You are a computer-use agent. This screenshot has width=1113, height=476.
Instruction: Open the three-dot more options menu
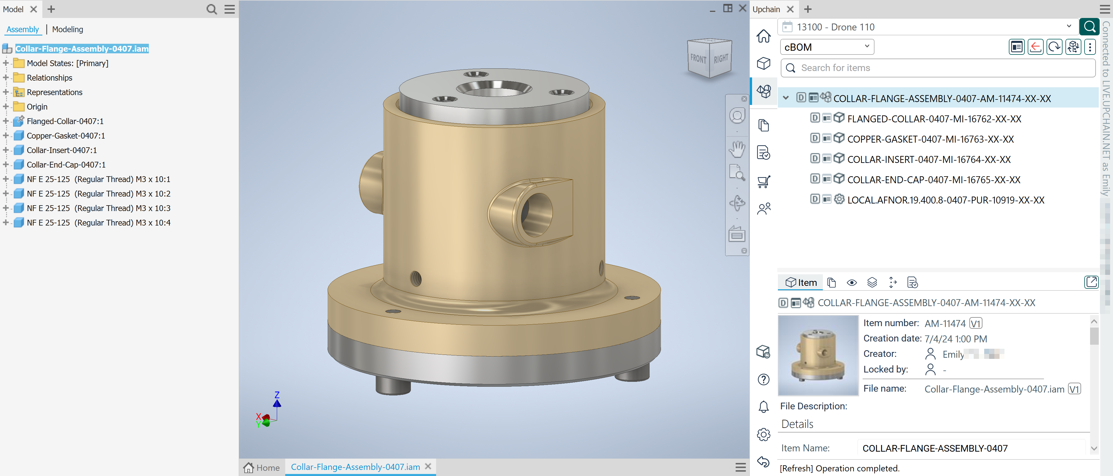coord(1090,47)
